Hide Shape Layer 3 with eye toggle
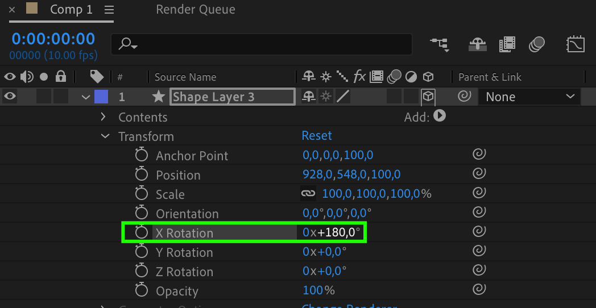The width and height of the screenshot is (596, 308). (x=10, y=97)
